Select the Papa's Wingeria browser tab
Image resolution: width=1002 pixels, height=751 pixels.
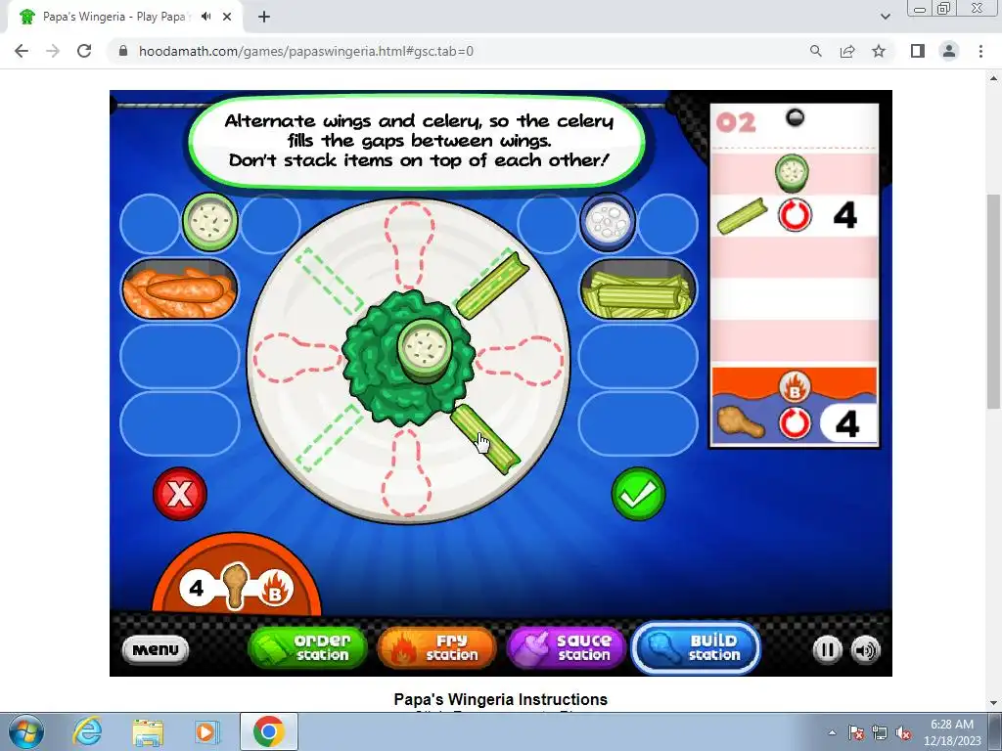pos(125,17)
